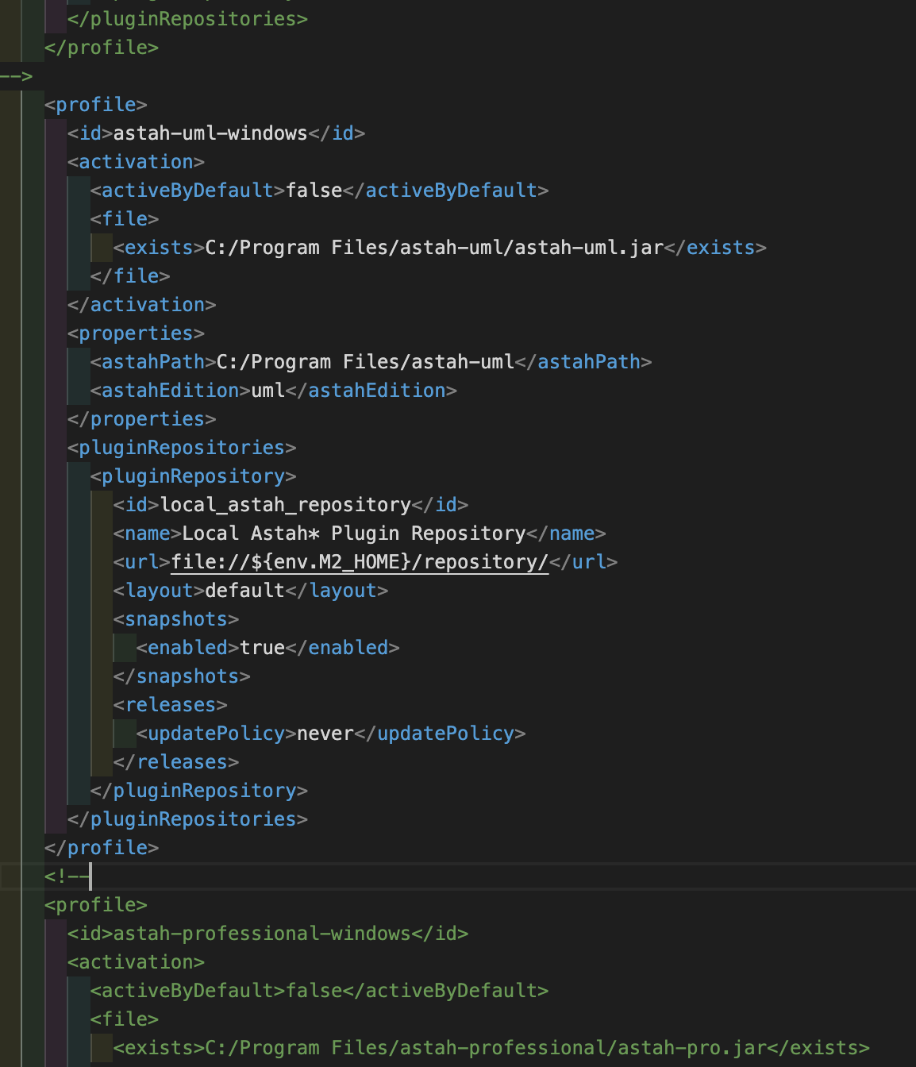Image resolution: width=916 pixels, height=1067 pixels.
Task: Click the astahEdition value uml
Action: coord(268,390)
